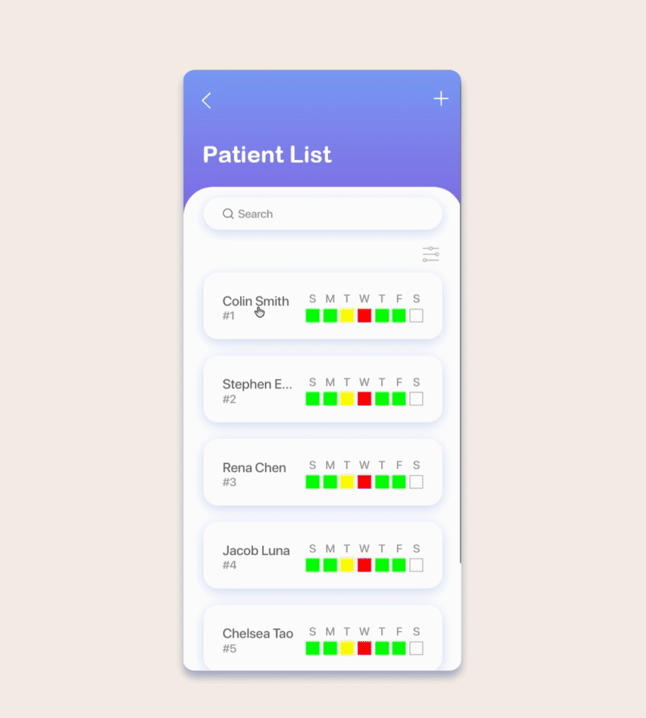Click Rena Chen's green Sunday square
Image resolution: width=646 pixels, height=718 pixels.
[x=313, y=482]
